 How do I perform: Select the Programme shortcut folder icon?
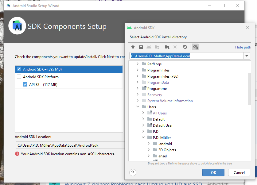(144, 88)
